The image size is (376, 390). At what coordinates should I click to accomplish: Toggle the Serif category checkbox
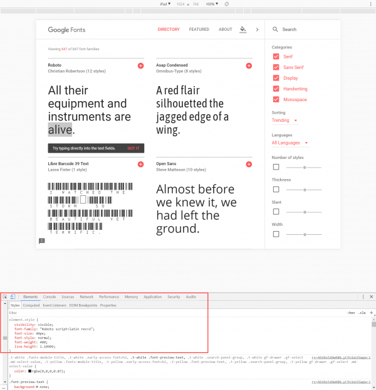point(276,57)
